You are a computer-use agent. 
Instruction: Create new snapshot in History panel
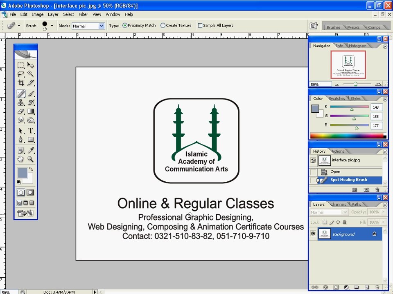(x=366, y=190)
